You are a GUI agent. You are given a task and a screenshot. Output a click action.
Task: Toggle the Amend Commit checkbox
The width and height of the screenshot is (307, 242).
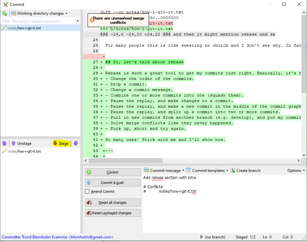click(87, 191)
